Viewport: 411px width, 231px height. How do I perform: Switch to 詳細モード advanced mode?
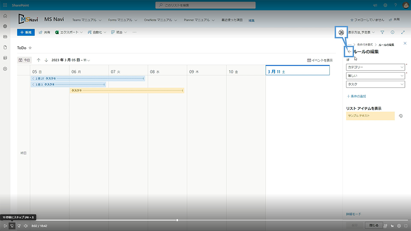pos(353,214)
